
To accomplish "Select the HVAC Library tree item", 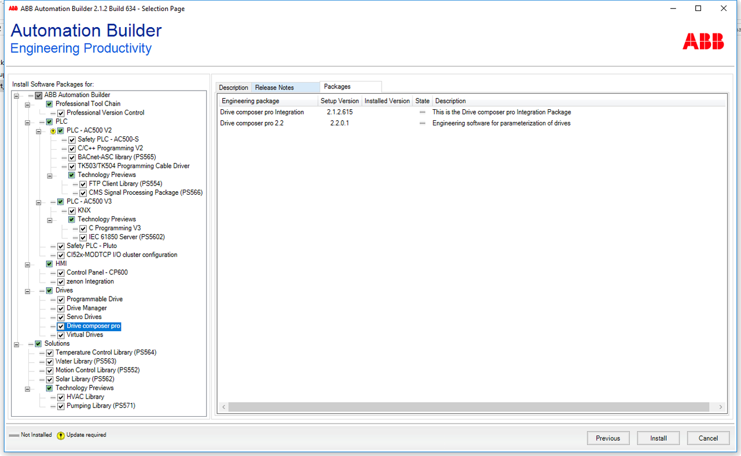I will [x=85, y=397].
